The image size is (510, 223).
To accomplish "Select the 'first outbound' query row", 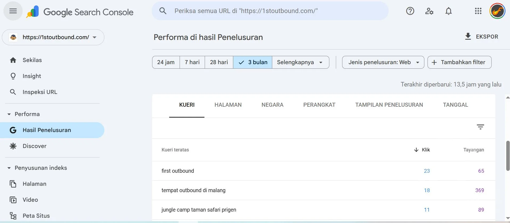I will (323, 171).
